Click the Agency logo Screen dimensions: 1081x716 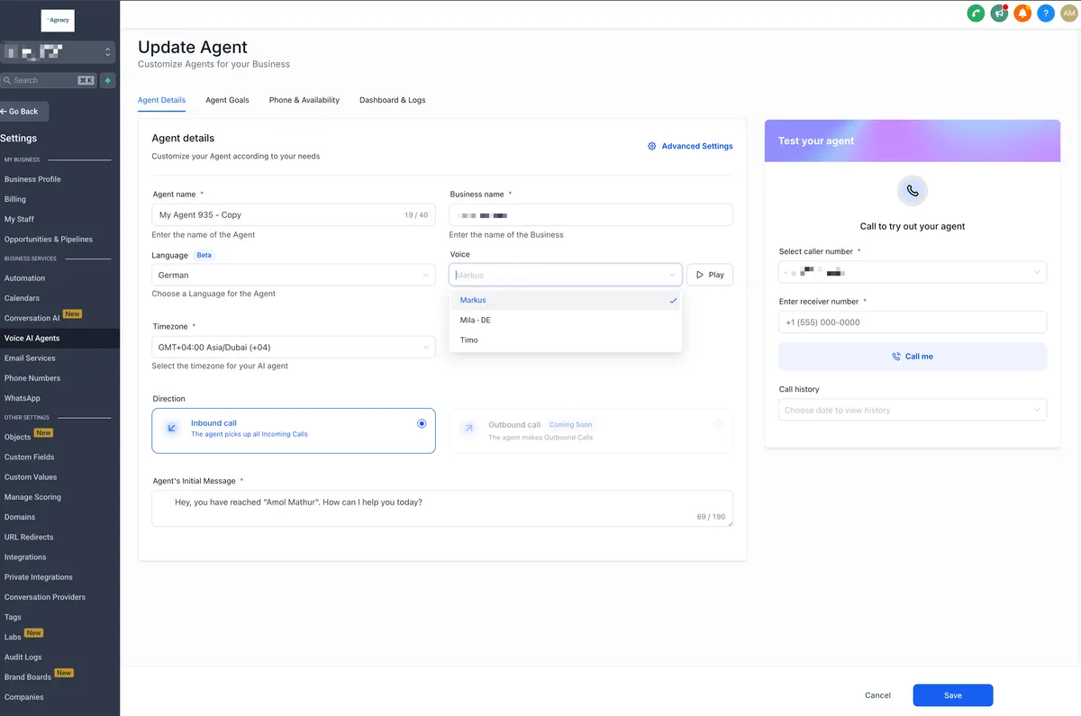tap(59, 20)
